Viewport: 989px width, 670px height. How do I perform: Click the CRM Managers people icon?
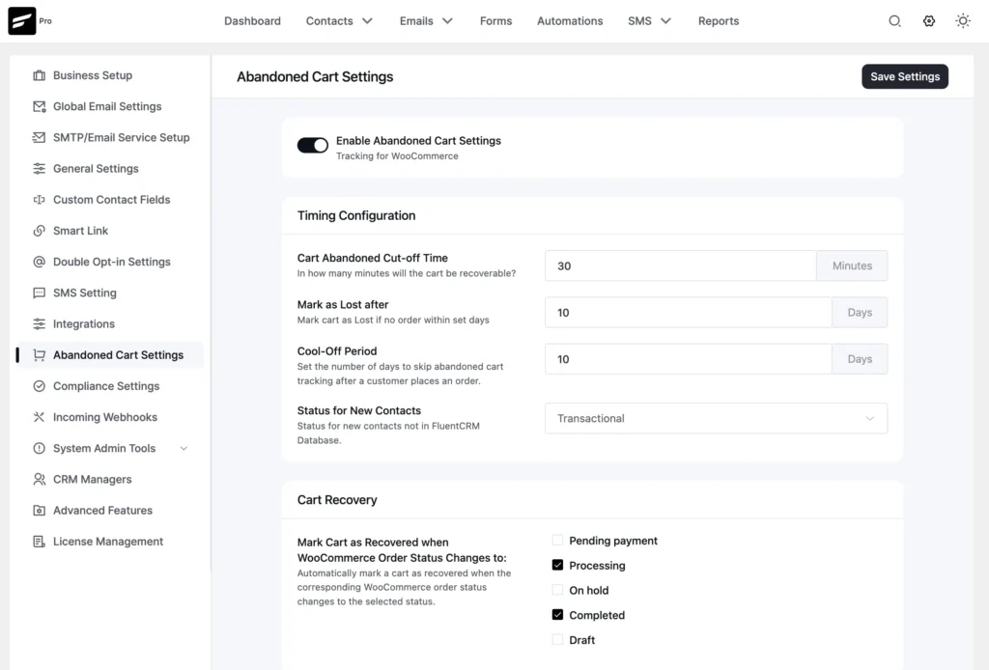pos(39,479)
